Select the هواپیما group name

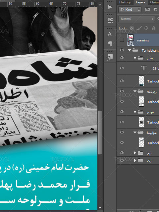[x=152, y=133]
